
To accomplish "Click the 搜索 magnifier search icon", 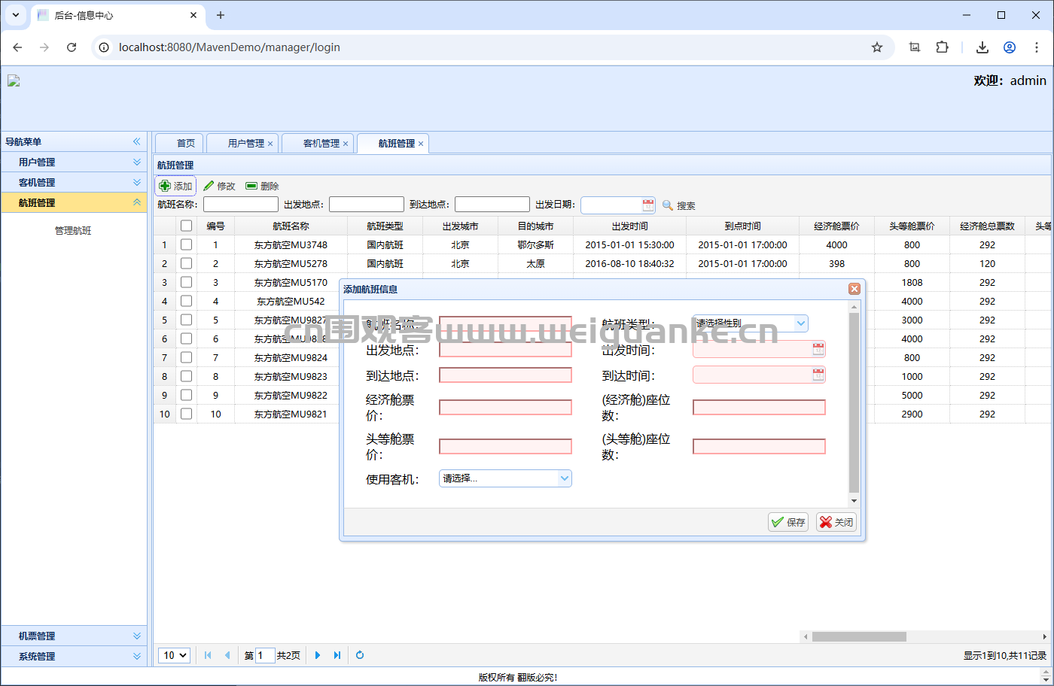I will coord(667,205).
